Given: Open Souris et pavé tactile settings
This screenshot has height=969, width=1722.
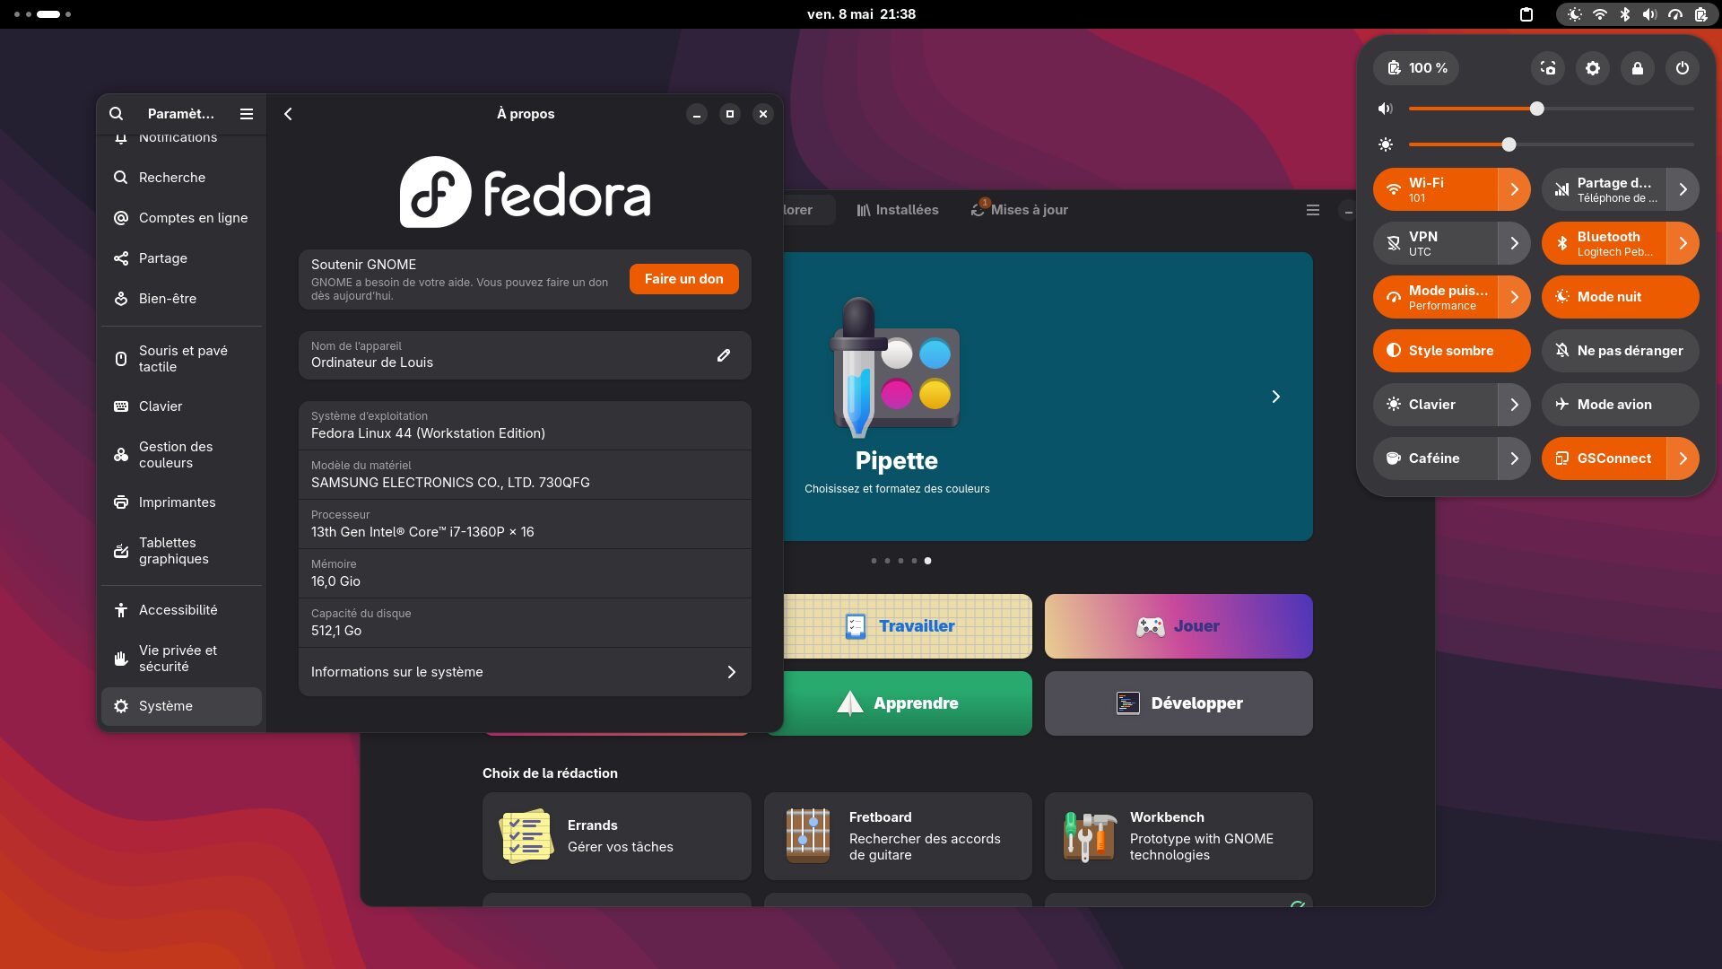Looking at the screenshot, I should tap(181, 359).
